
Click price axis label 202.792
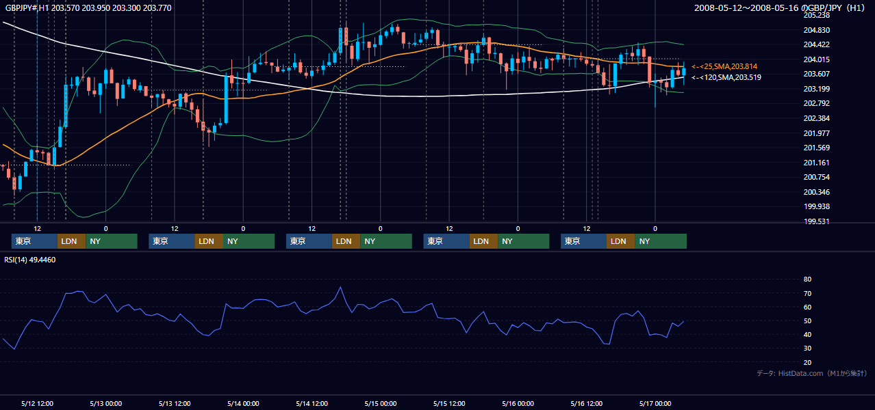817,103
